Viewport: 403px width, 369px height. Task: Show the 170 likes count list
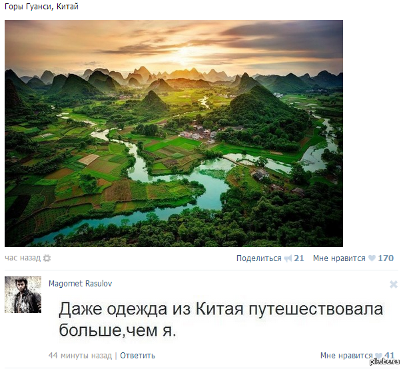386,258
